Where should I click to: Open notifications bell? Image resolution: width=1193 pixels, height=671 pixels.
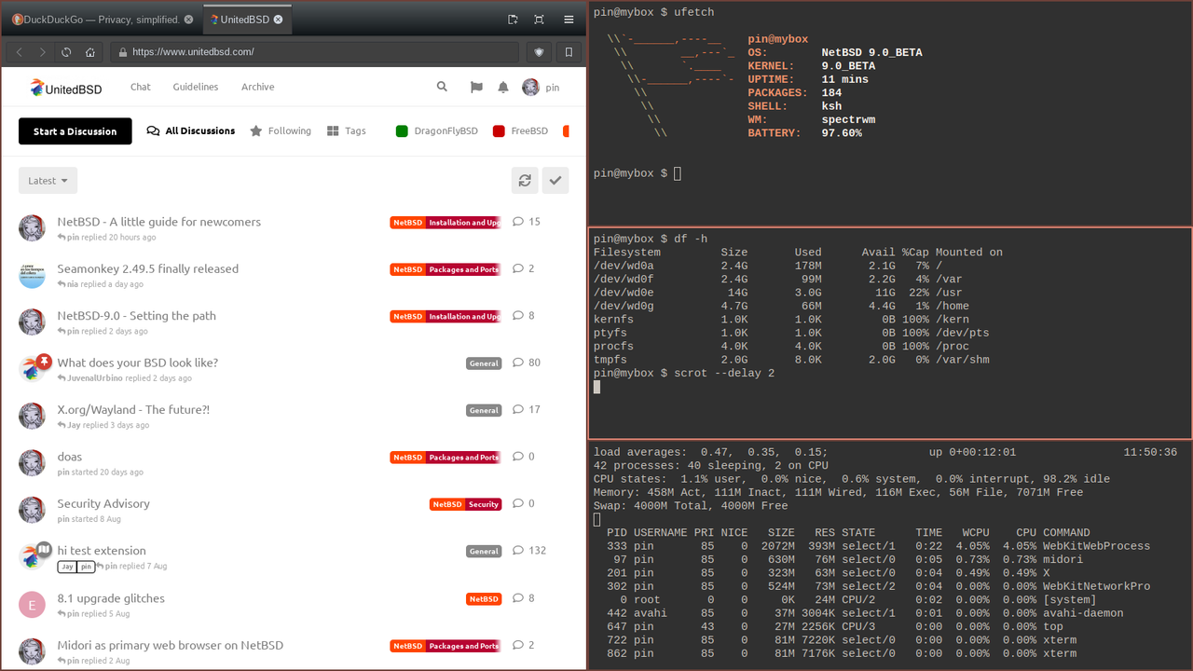pos(503,87)
